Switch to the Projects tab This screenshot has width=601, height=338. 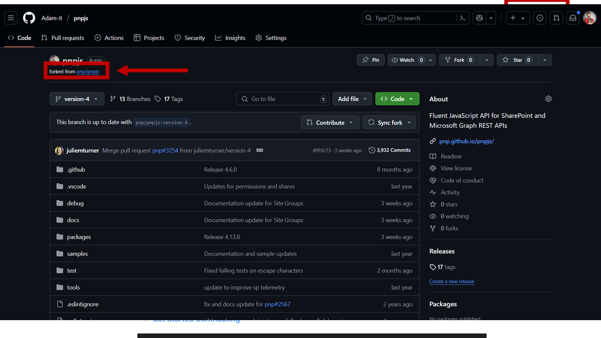[149, 38]
